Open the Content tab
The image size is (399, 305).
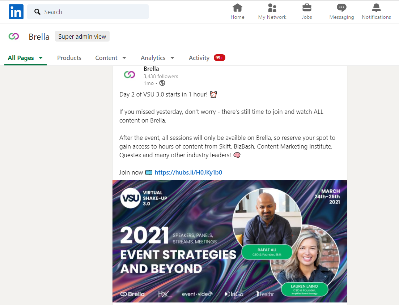(106, 58)
